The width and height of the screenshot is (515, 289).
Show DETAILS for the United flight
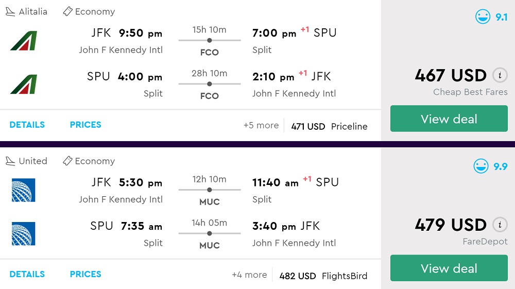27,274
